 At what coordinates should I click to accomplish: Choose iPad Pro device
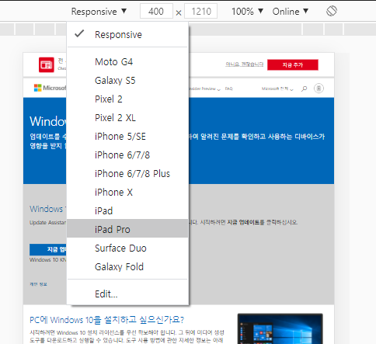pyautogui.click(x=127, y=228)
